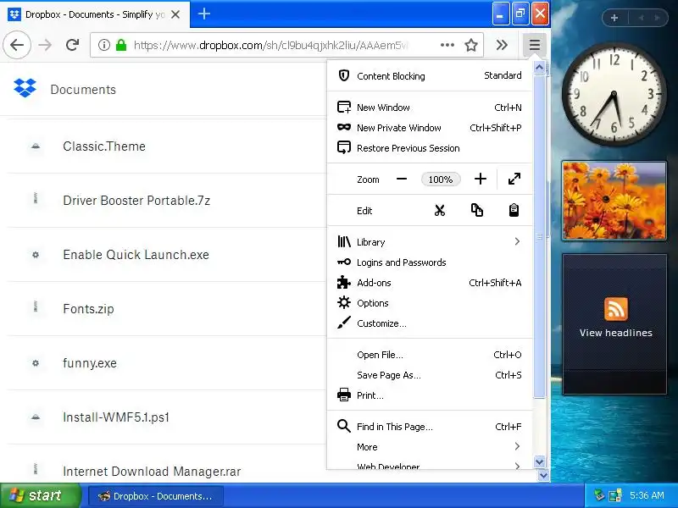Open Install-WMF5.1.ps1 file link
678x508 pixels.
click(x=116, y=417)
